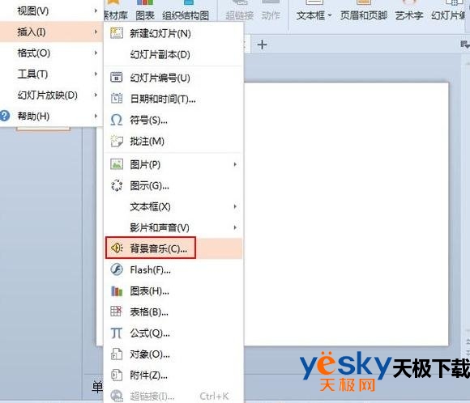Image resolution: width=470 pixels, height=403 pixels.
Task: Select 新建幻灯片(N) menu entry
Action: coord(173,33)
